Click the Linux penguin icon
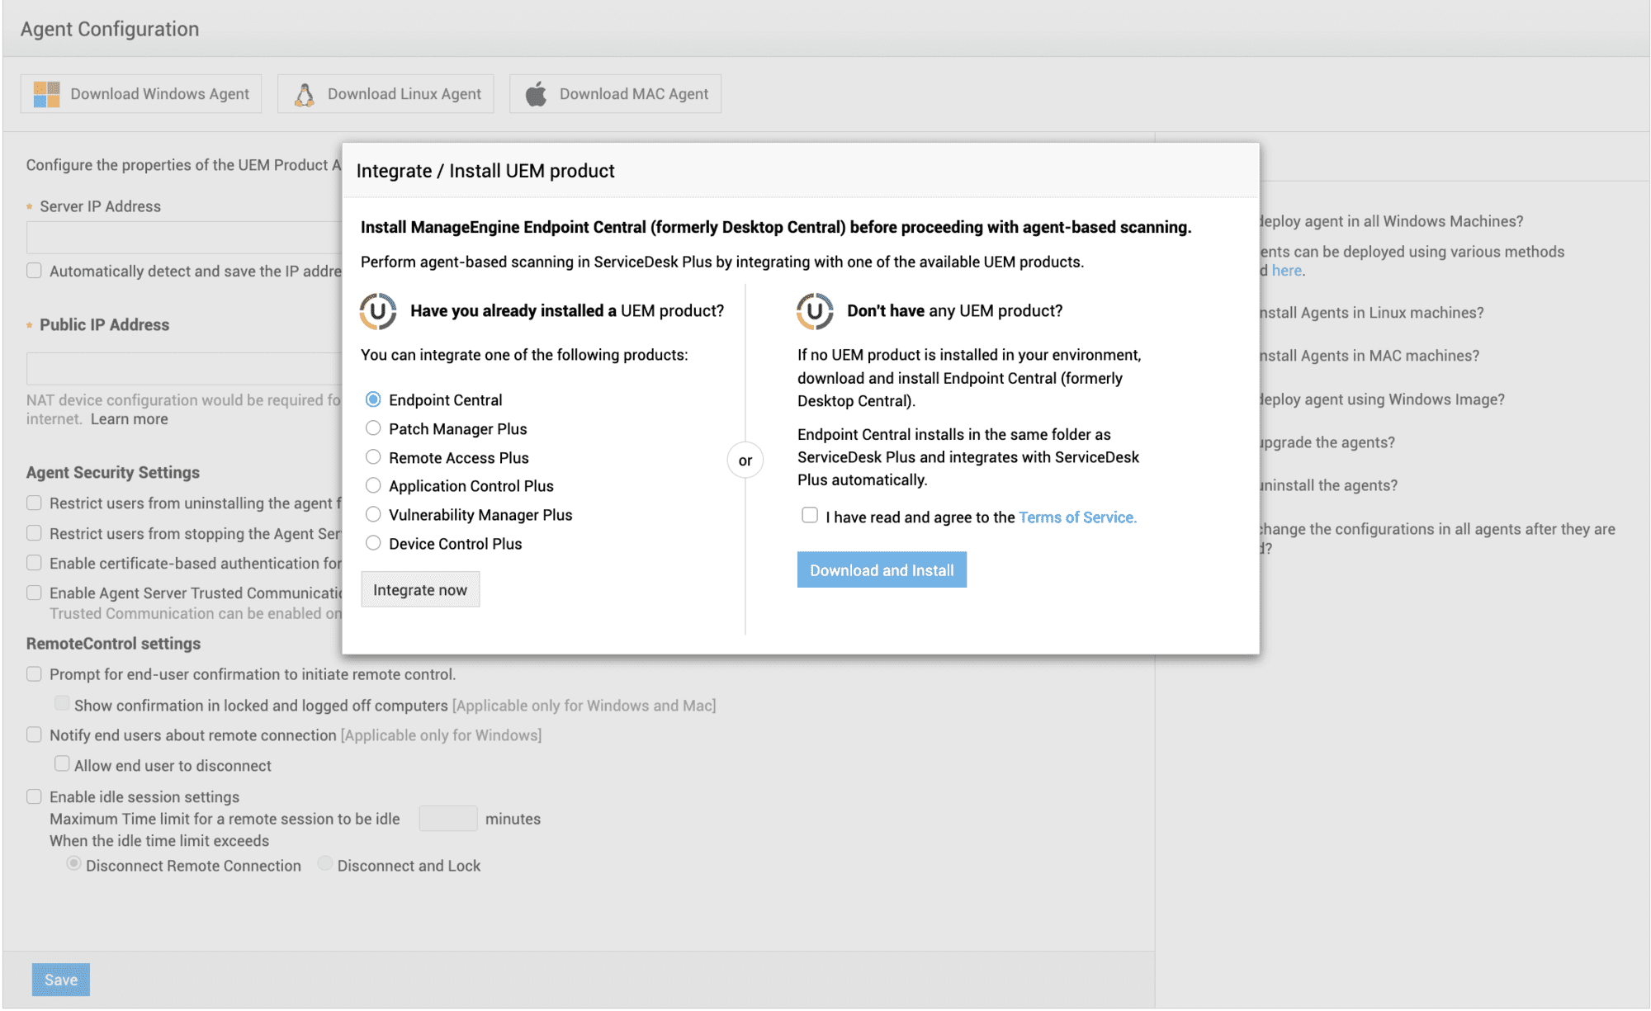The image size is (1651, 1011). pos(304,94)
